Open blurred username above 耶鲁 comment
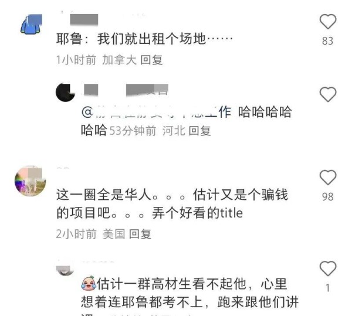352x316 pixels. tap(84, 20)
